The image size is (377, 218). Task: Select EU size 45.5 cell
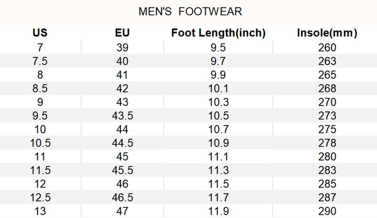point(122,170)
